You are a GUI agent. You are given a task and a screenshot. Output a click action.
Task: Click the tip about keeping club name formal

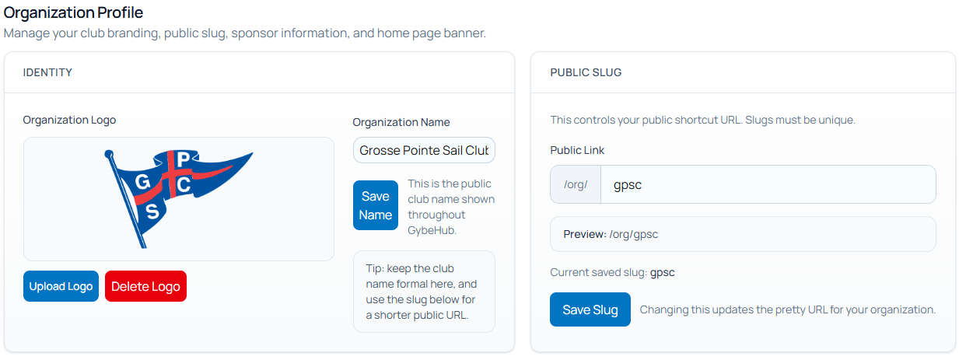pyautogui.click(x=424, y=292)
